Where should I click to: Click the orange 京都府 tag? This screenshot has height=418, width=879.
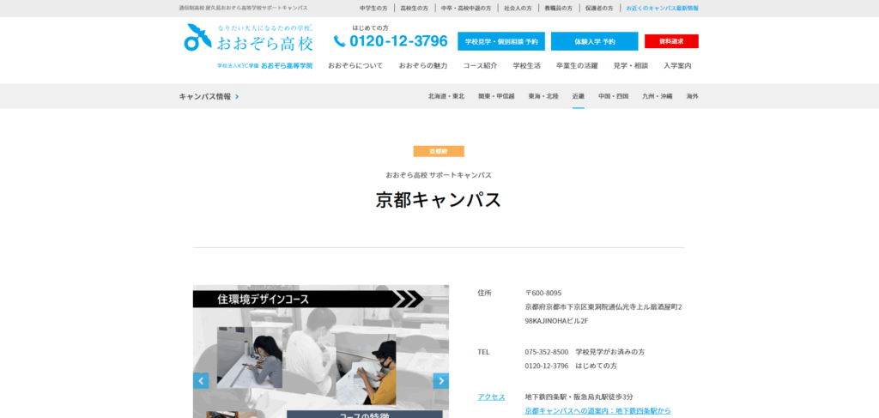[x=439, y=151]
